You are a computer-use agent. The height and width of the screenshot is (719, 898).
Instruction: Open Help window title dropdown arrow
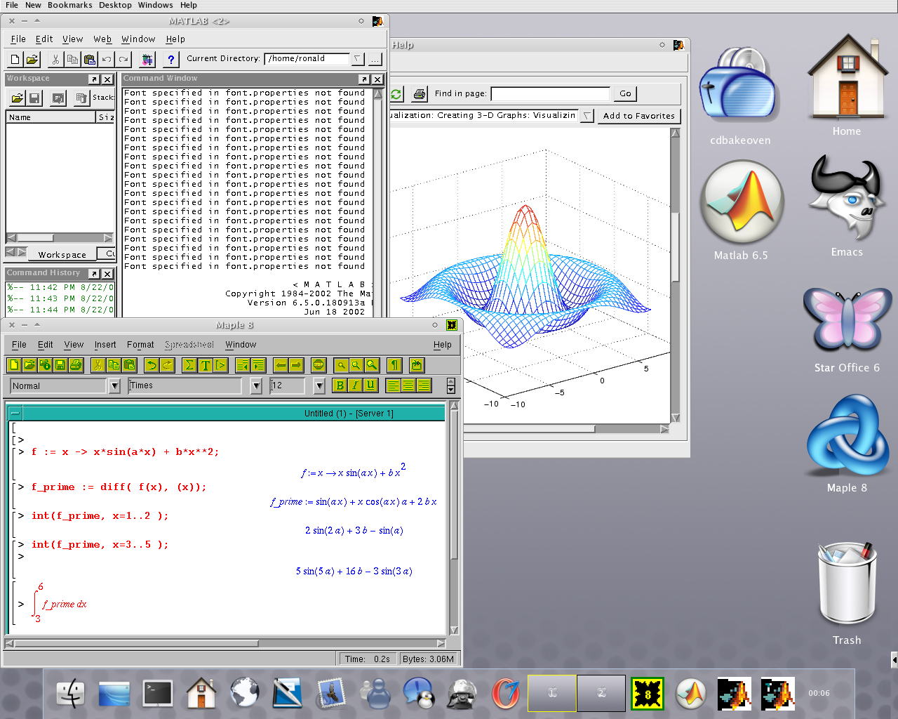tap(588, 116)
